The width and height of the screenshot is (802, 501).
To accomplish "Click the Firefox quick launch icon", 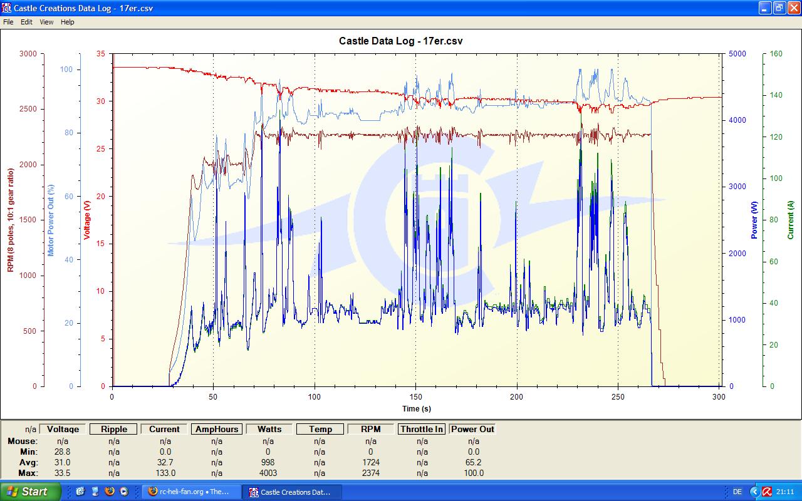I will (x=110, y=492).
